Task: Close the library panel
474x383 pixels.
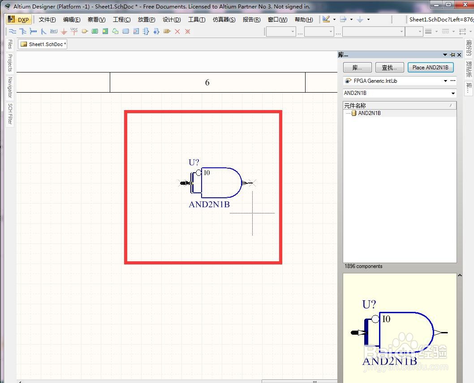Action: pos(459,55)
